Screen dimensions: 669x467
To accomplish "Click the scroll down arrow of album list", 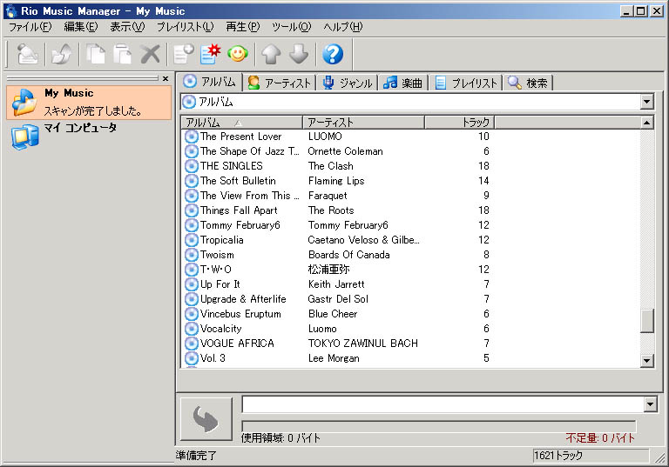I will point(647,361).
